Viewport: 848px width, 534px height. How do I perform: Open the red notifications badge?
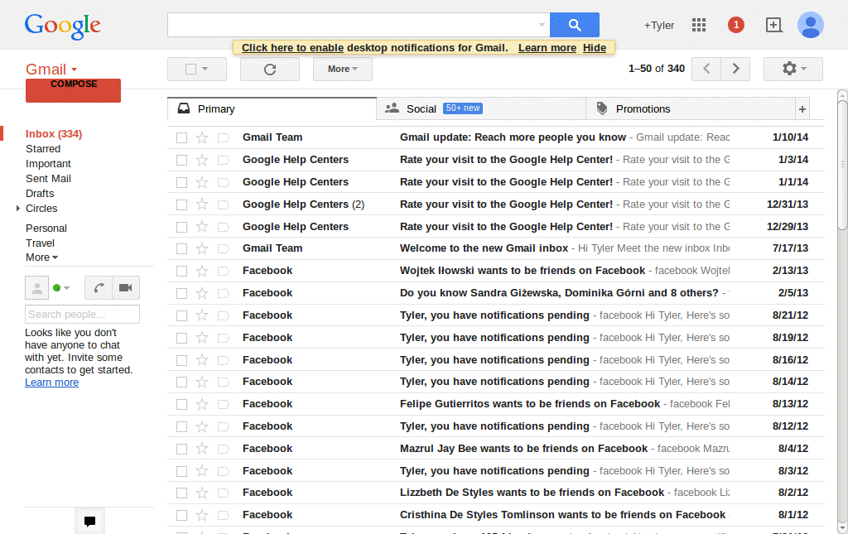(735, 25)
